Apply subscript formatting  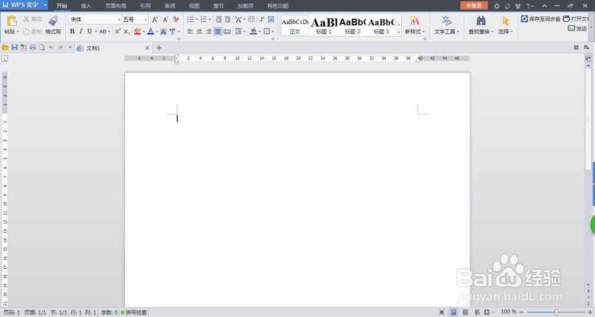pyautogui.click(x=127, y=32)
